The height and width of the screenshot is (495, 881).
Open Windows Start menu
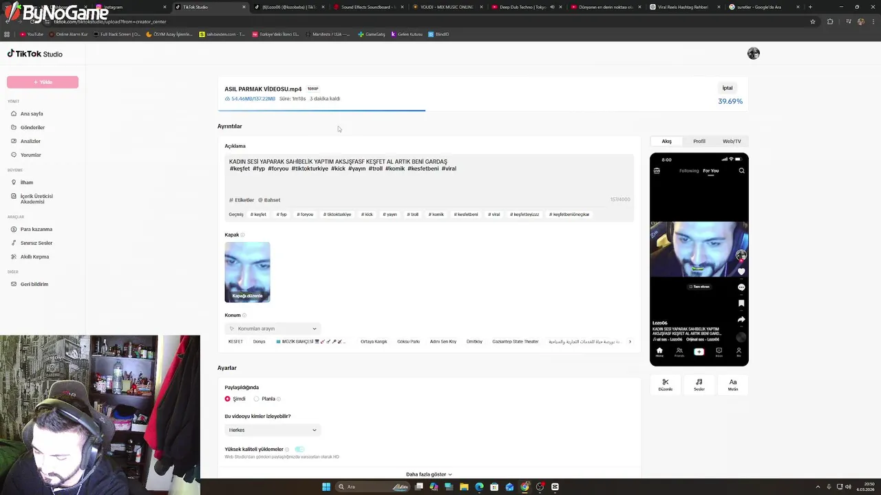pyautogui.click(x=326, y=487)
